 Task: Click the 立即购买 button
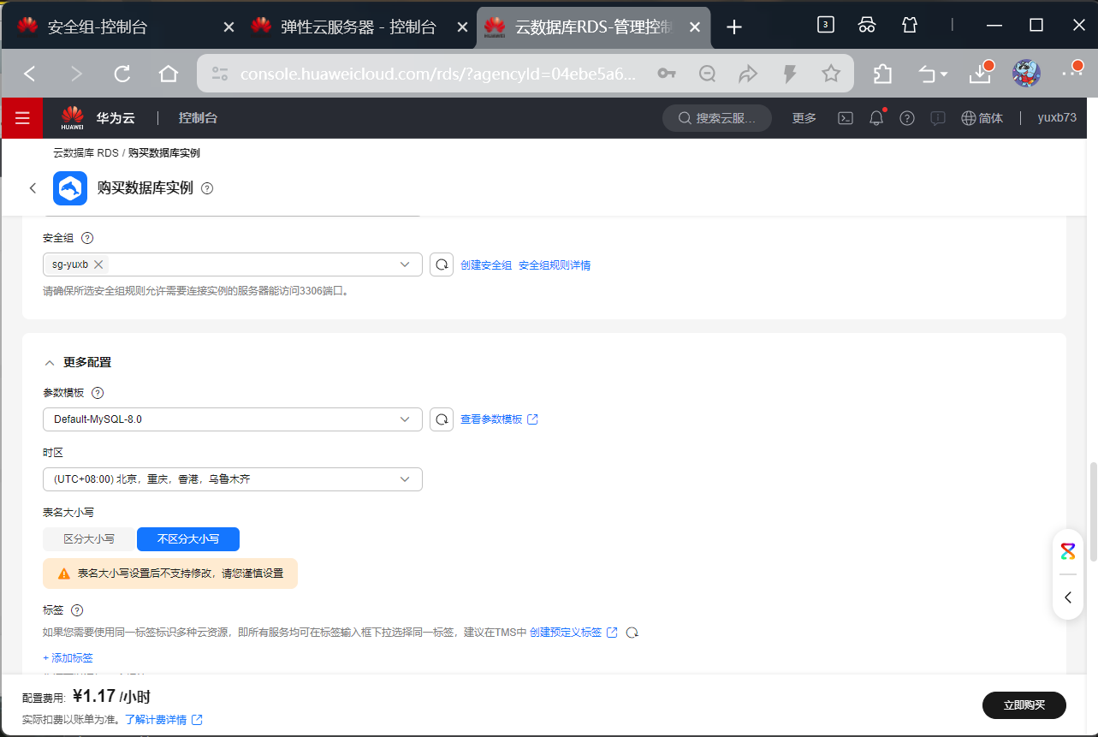click(x=1024, y=705)
